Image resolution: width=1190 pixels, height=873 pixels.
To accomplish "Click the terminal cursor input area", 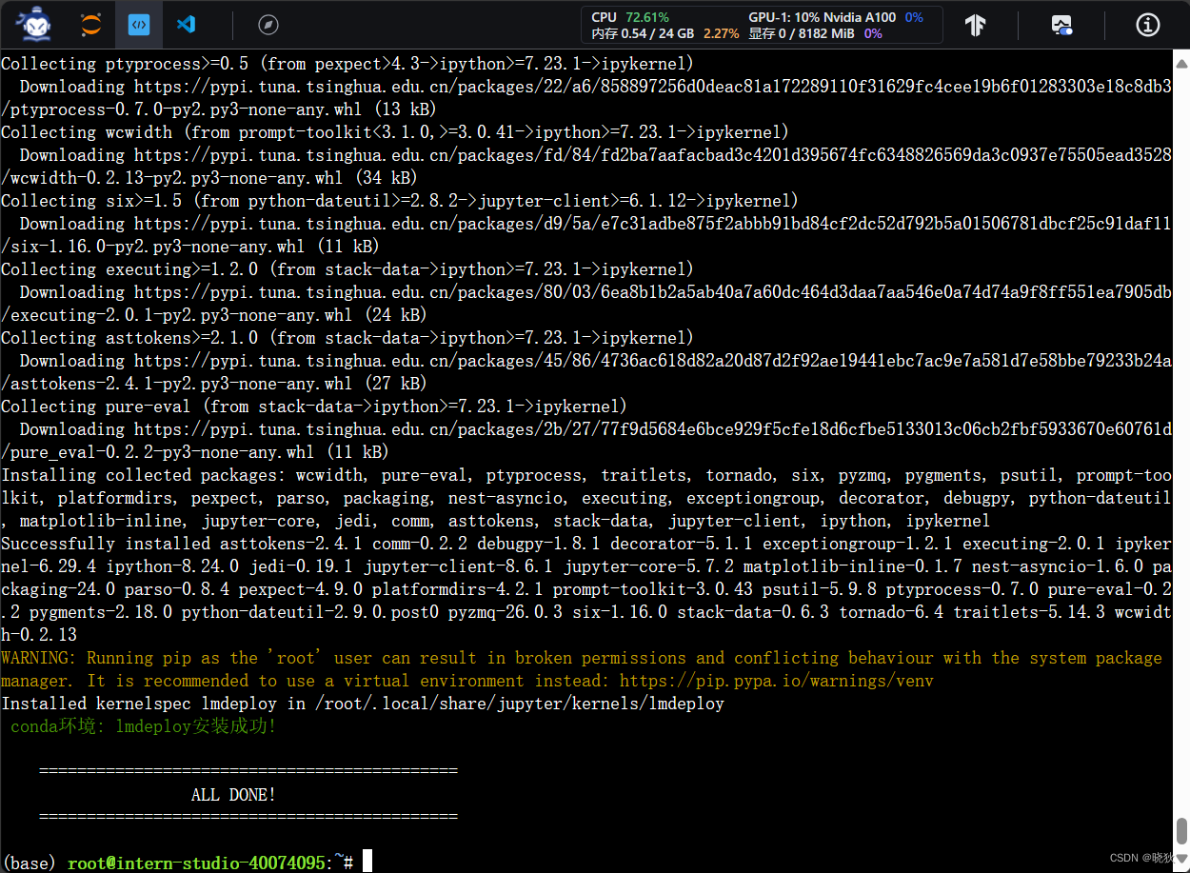I will 368,860.
